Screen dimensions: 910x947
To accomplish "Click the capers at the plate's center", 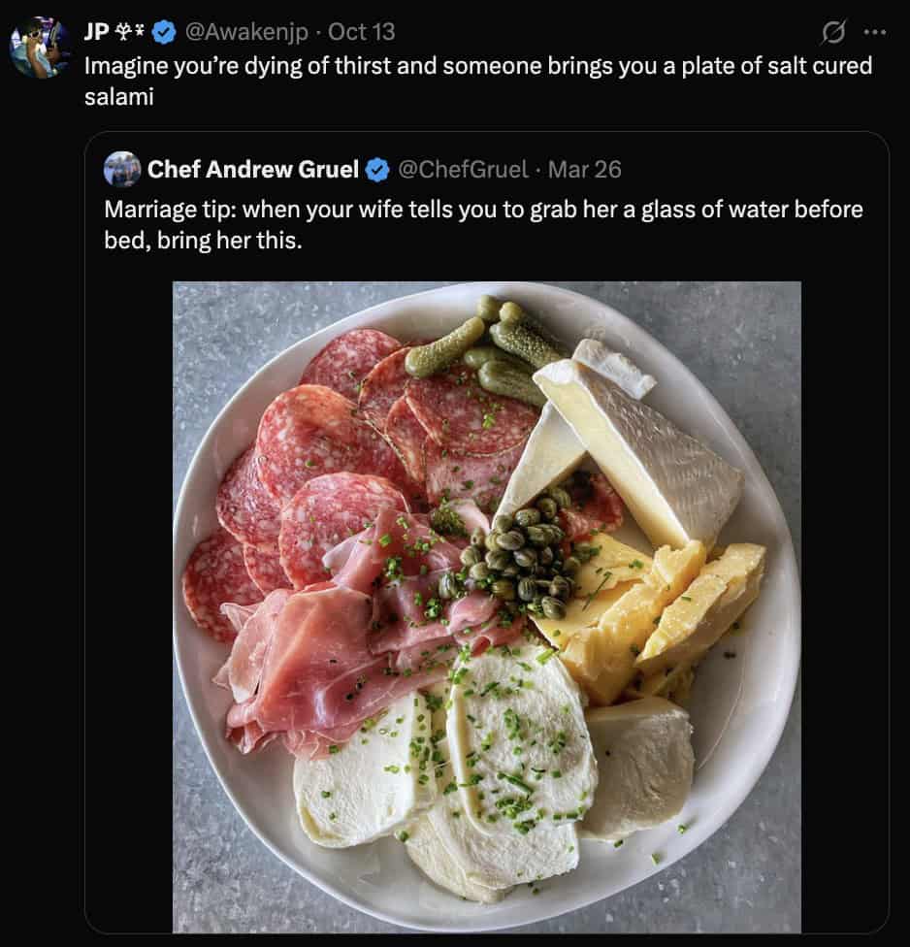I will click(x=514, y=558).
